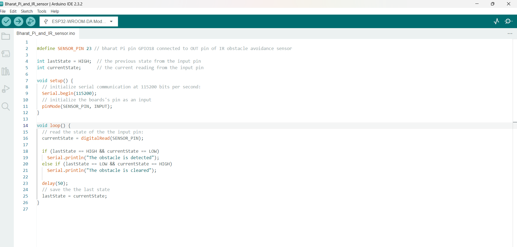517x247 pixels.
Task: Click the text '#define SENSOR_PIN 23'
Action: pos(64,49)
